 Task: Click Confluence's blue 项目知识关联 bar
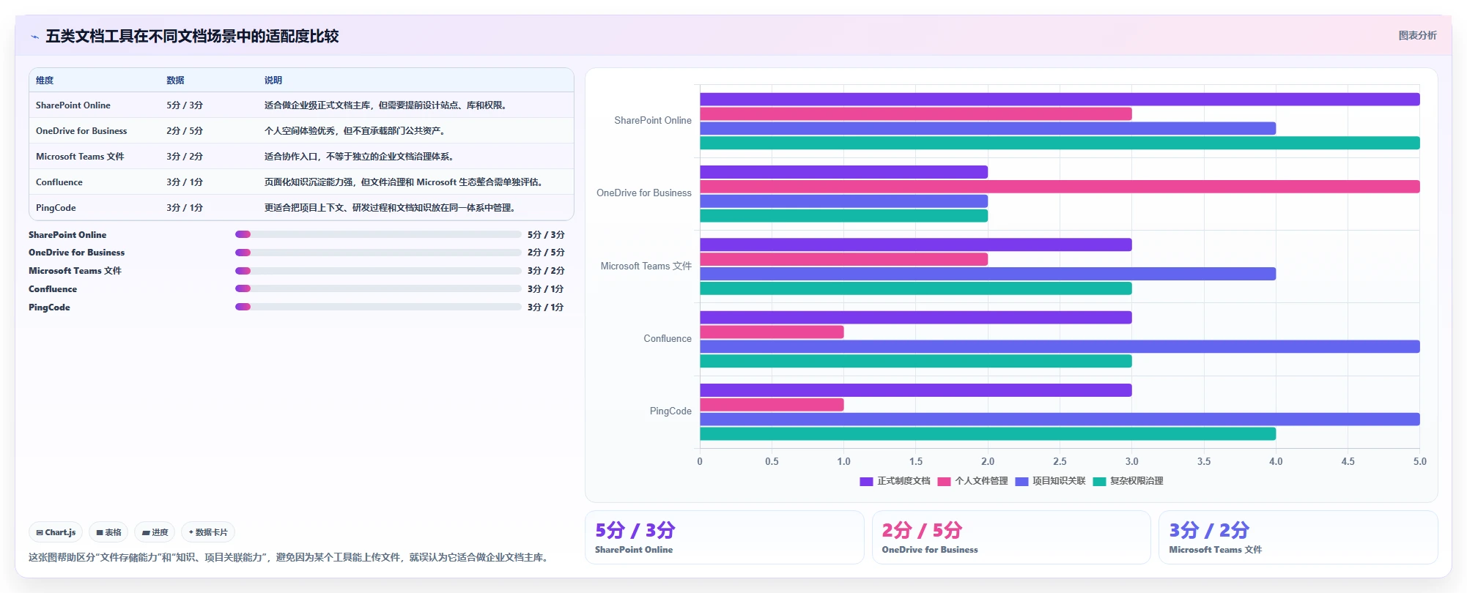(x=1060, y=346)
